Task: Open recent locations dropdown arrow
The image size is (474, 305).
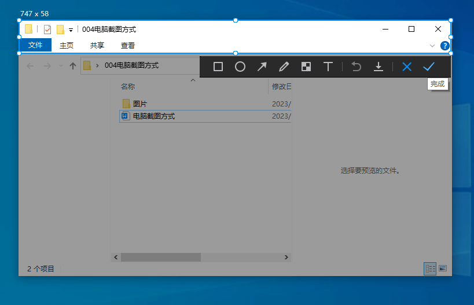Action: pyautogui.click(x=61, y=65)
